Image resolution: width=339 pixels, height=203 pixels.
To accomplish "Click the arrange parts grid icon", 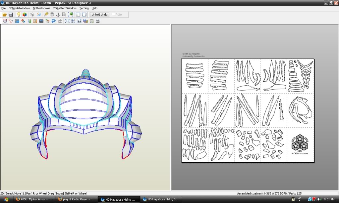I will point(73,21).
